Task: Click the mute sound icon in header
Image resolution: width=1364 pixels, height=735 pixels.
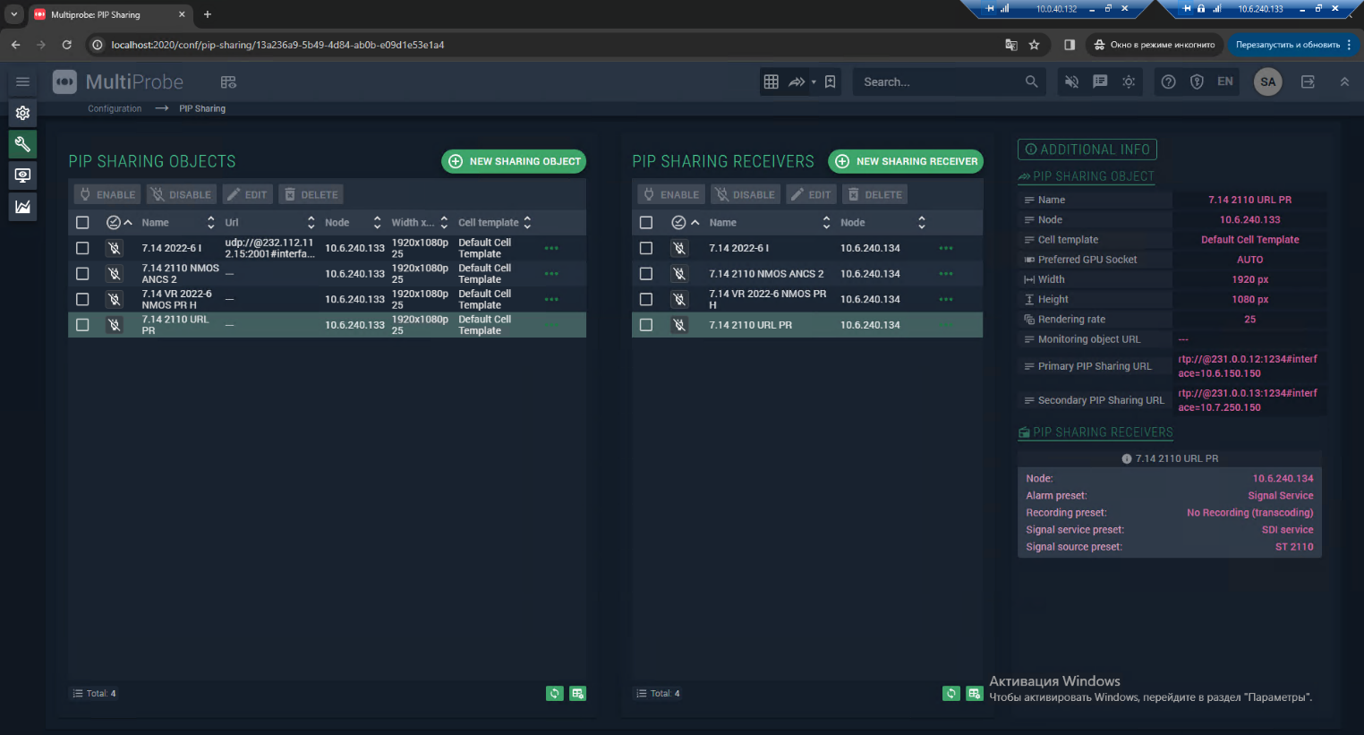Action: [1071, 81]
